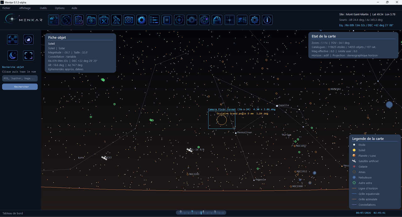Screen dimensions: 402x217
Task: Click the Auriga constellation label
Action: click(287, 135)
